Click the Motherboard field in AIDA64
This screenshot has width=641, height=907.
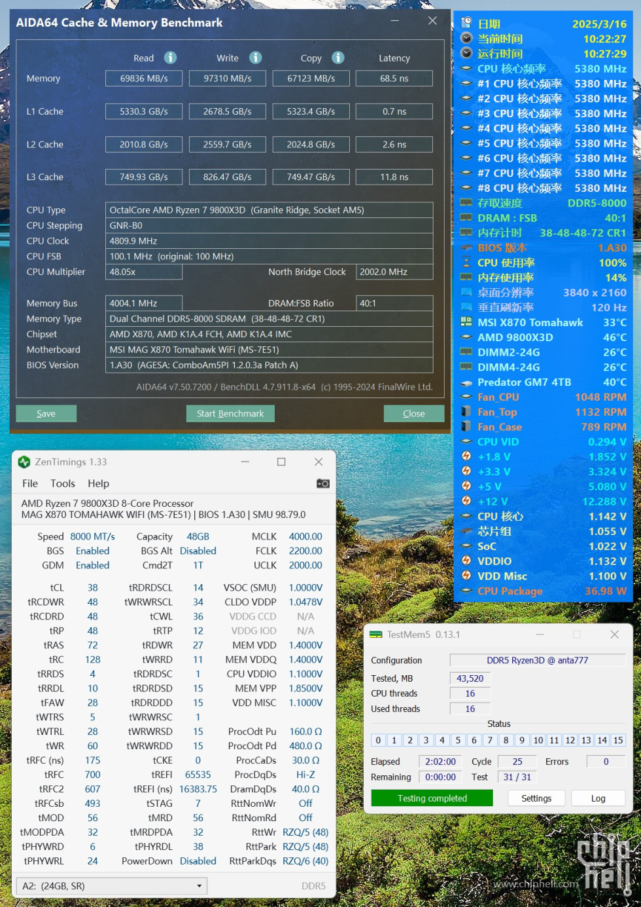(269, 350)
